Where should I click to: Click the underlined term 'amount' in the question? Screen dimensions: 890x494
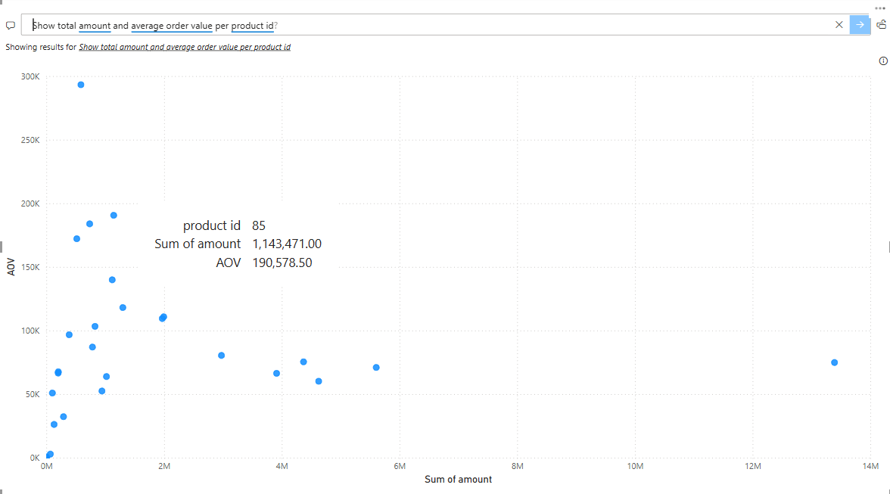tap(95, 26)
